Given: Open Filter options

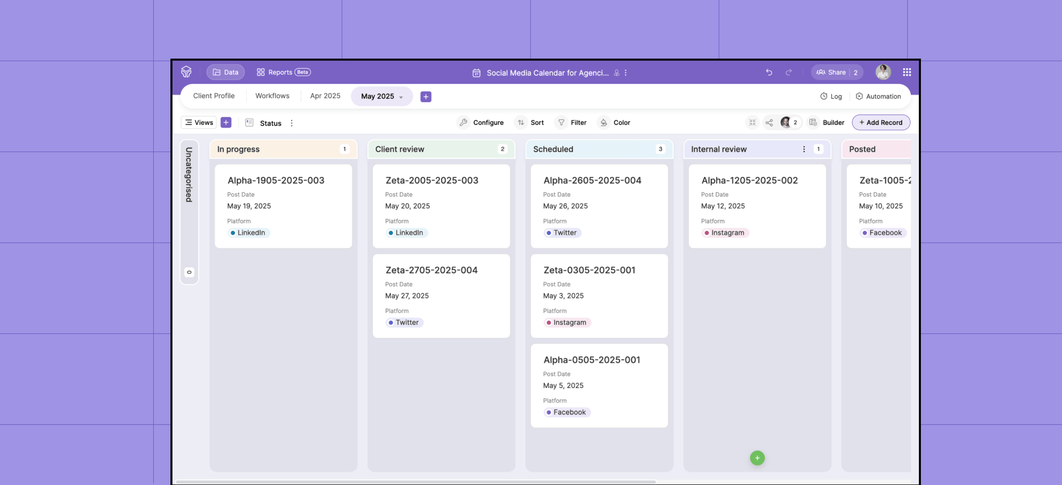Looking at the screenshot, I should 571,122.
